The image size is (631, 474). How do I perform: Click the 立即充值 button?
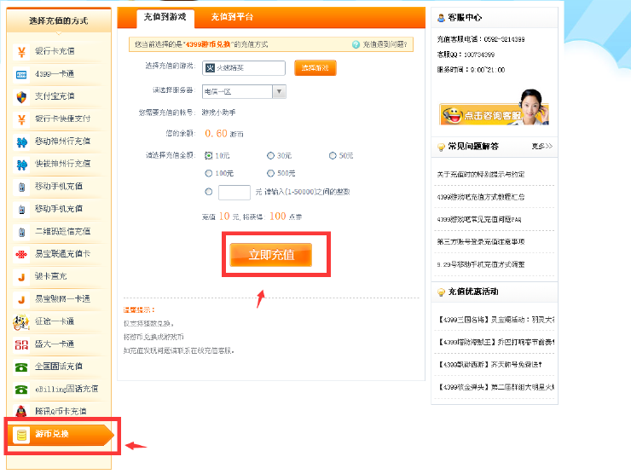271,255
